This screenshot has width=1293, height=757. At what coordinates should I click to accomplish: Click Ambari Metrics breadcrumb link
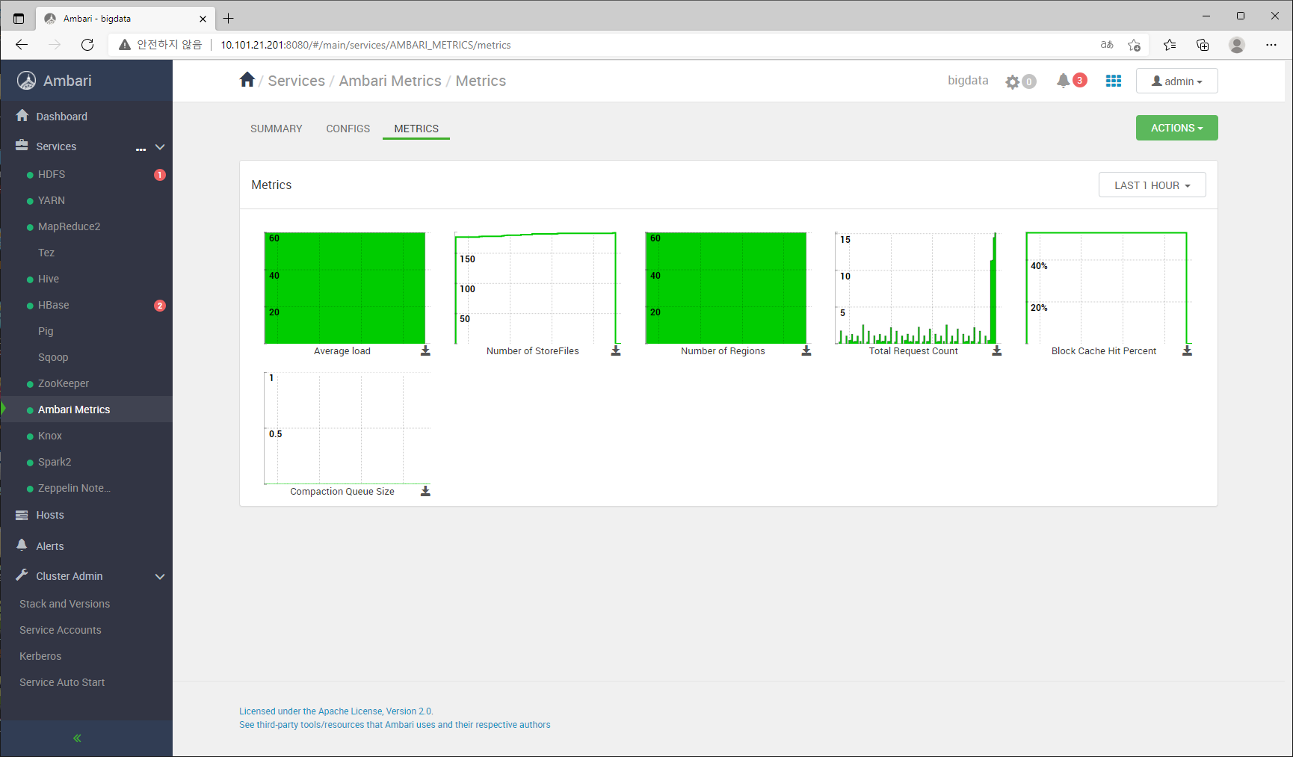click(x=390, y=81)
